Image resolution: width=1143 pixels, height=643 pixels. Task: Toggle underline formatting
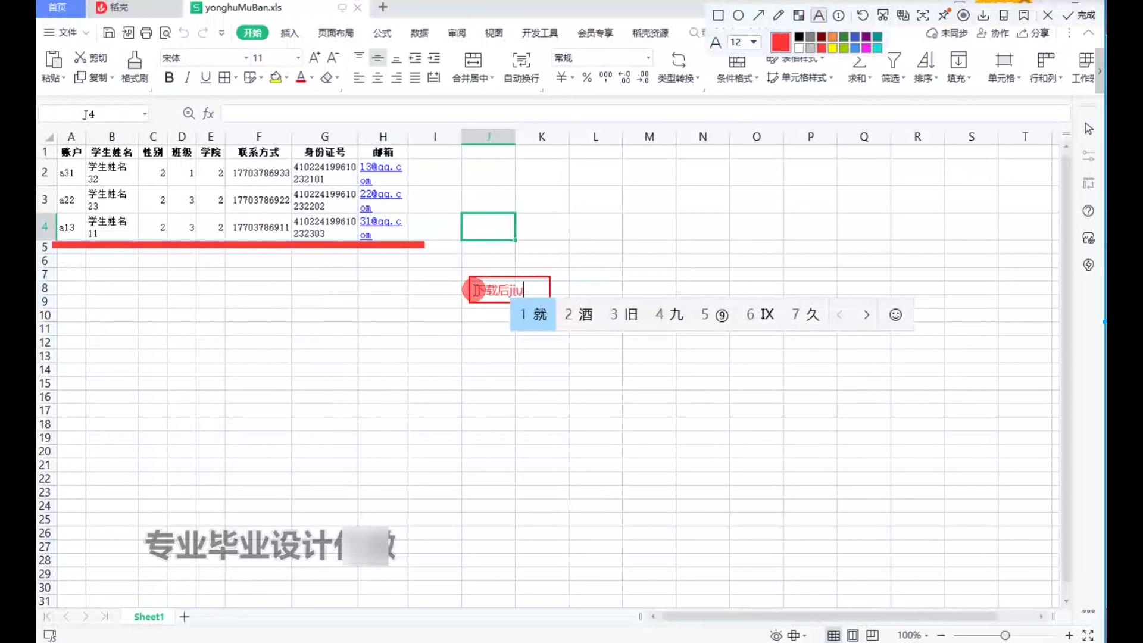(x=205, y=77)
